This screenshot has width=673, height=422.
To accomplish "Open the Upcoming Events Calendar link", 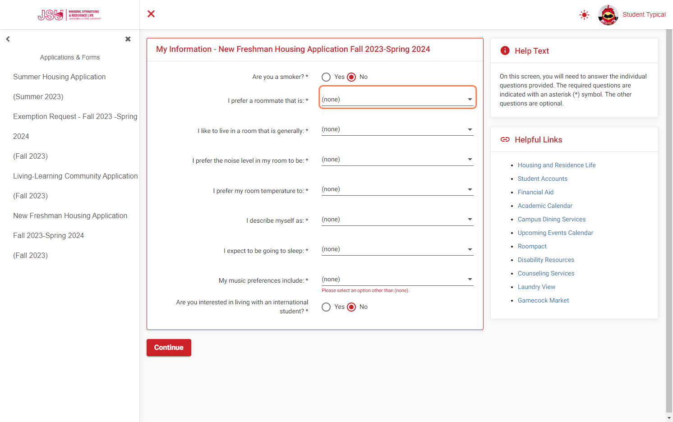I will click(x=555, y=233).
